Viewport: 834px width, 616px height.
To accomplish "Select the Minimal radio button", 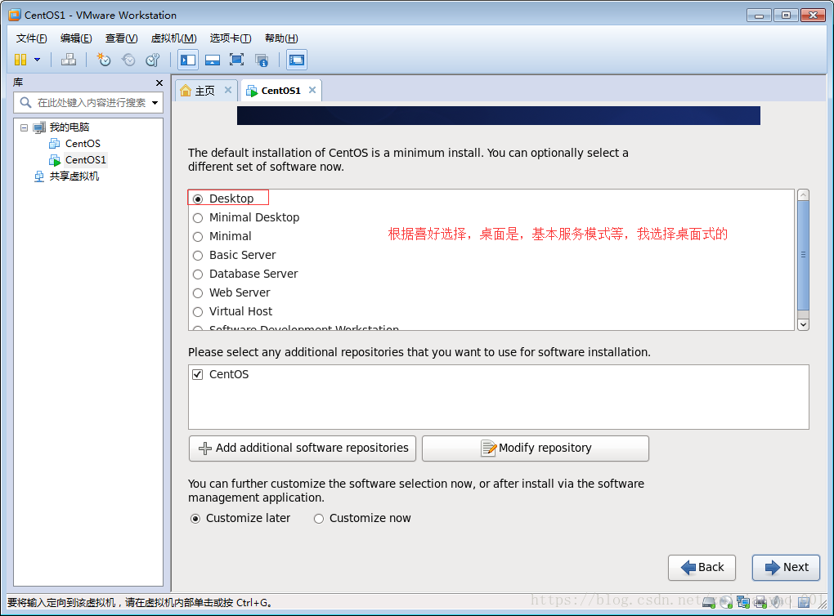I will [198, 236].
